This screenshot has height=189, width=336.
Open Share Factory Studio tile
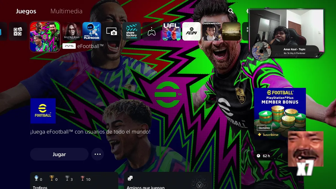coord(132,31)
